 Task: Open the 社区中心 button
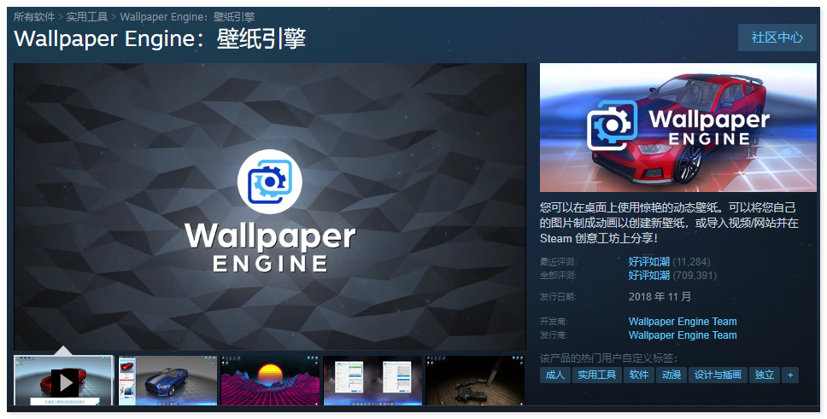(x=777, y=38)
